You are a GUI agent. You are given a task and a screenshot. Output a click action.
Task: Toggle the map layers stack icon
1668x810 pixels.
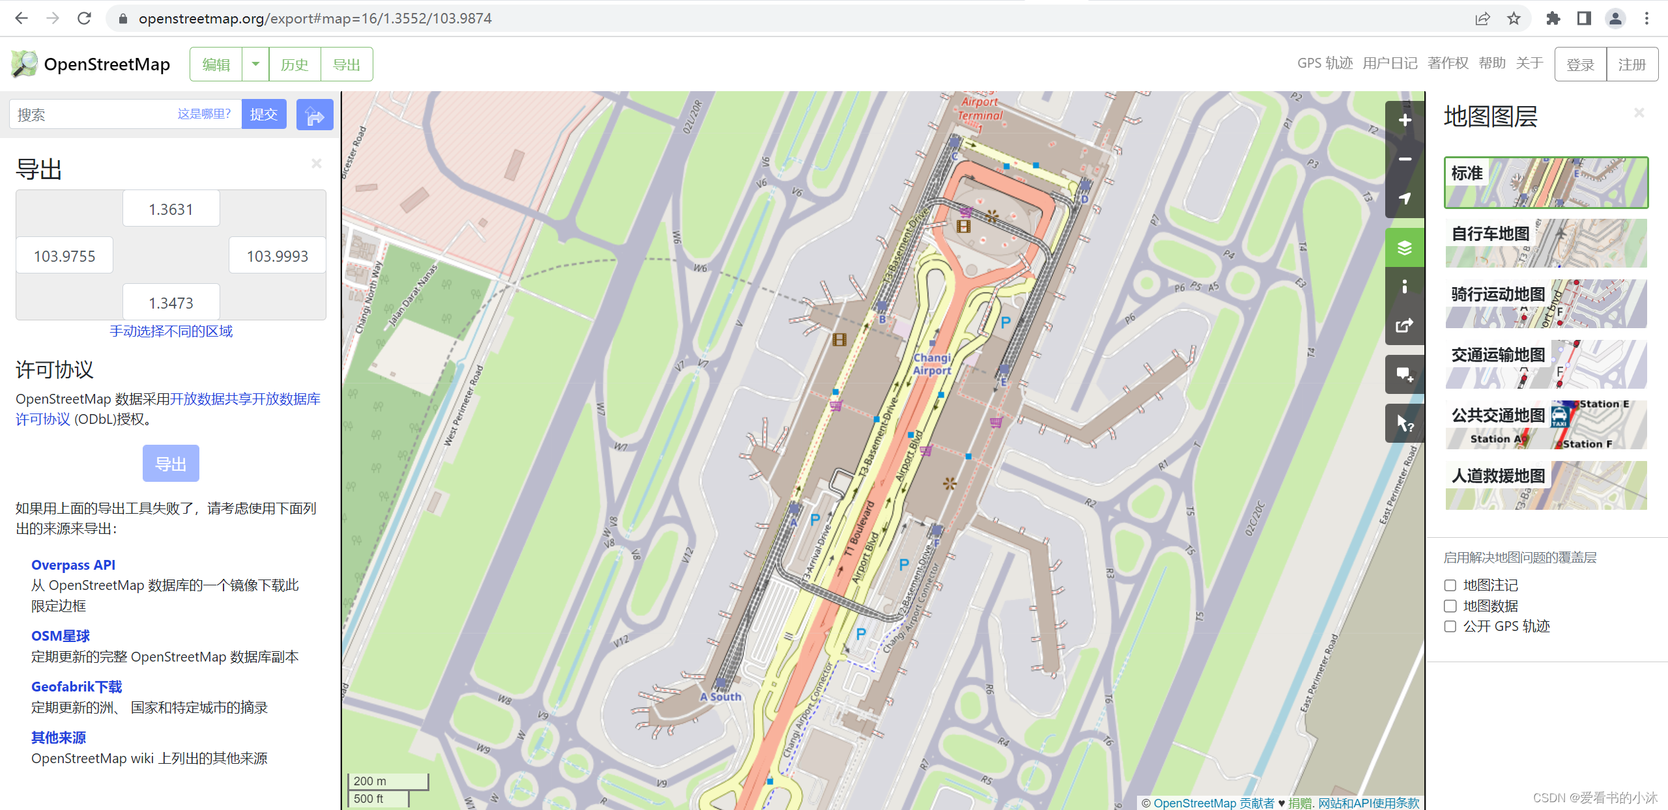pos(1405,247)
